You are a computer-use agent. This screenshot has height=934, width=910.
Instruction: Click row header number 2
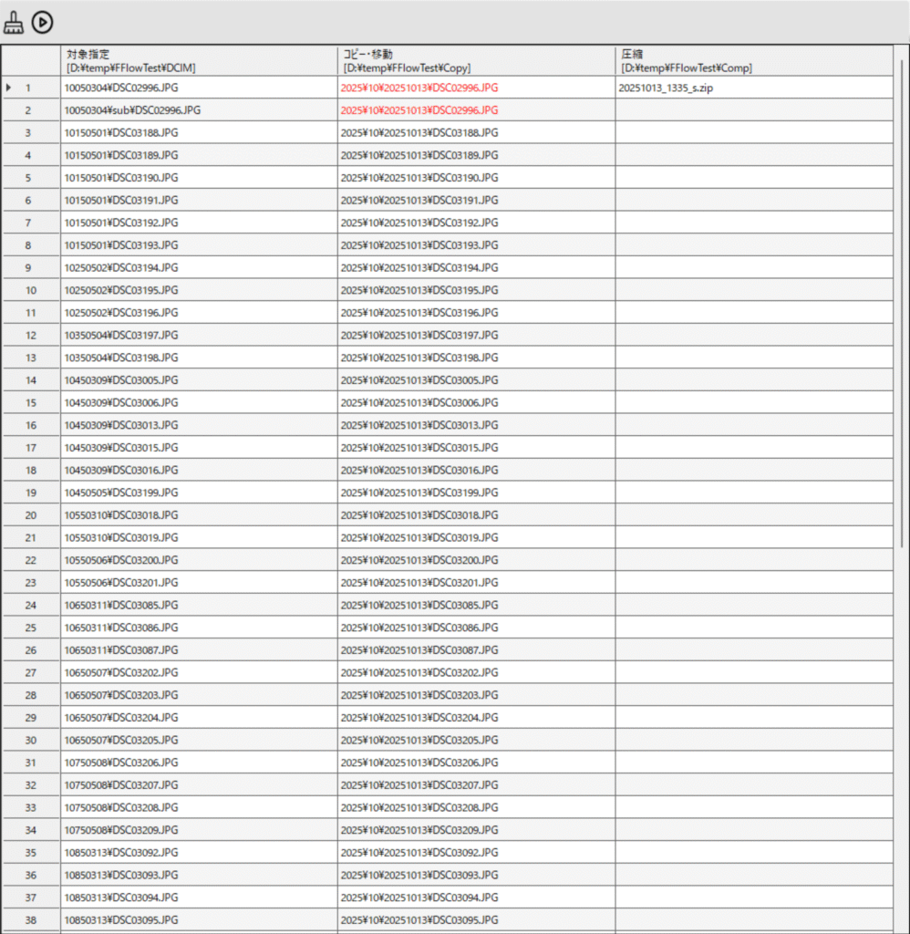tap(30, 110)
